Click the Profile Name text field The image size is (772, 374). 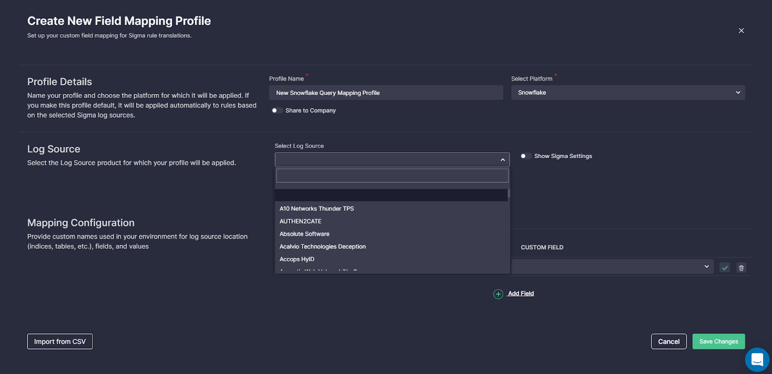coord(386,93)
